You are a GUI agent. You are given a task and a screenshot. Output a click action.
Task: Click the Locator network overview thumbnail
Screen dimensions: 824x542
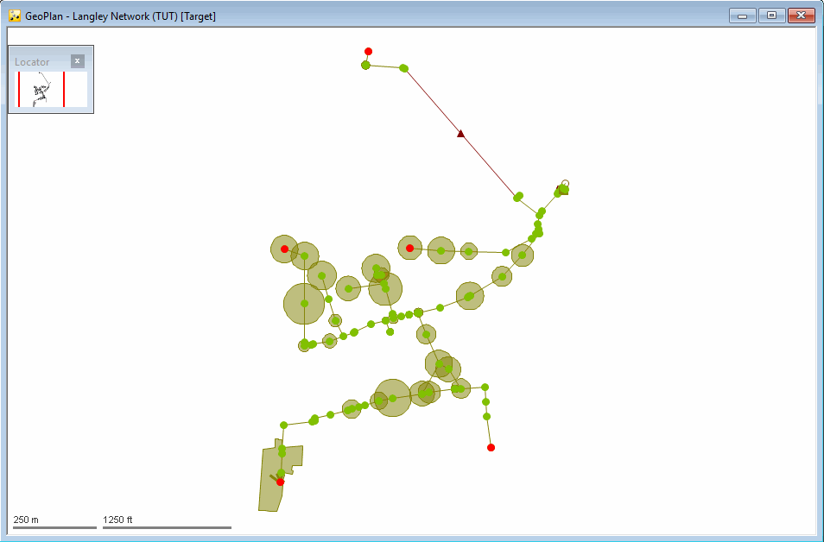tap(42, 89)
